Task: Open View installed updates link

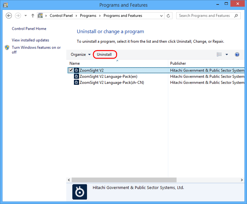Action: [x=30, y=40]
